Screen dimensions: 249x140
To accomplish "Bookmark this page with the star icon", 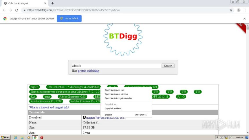I will coord(231,10).
